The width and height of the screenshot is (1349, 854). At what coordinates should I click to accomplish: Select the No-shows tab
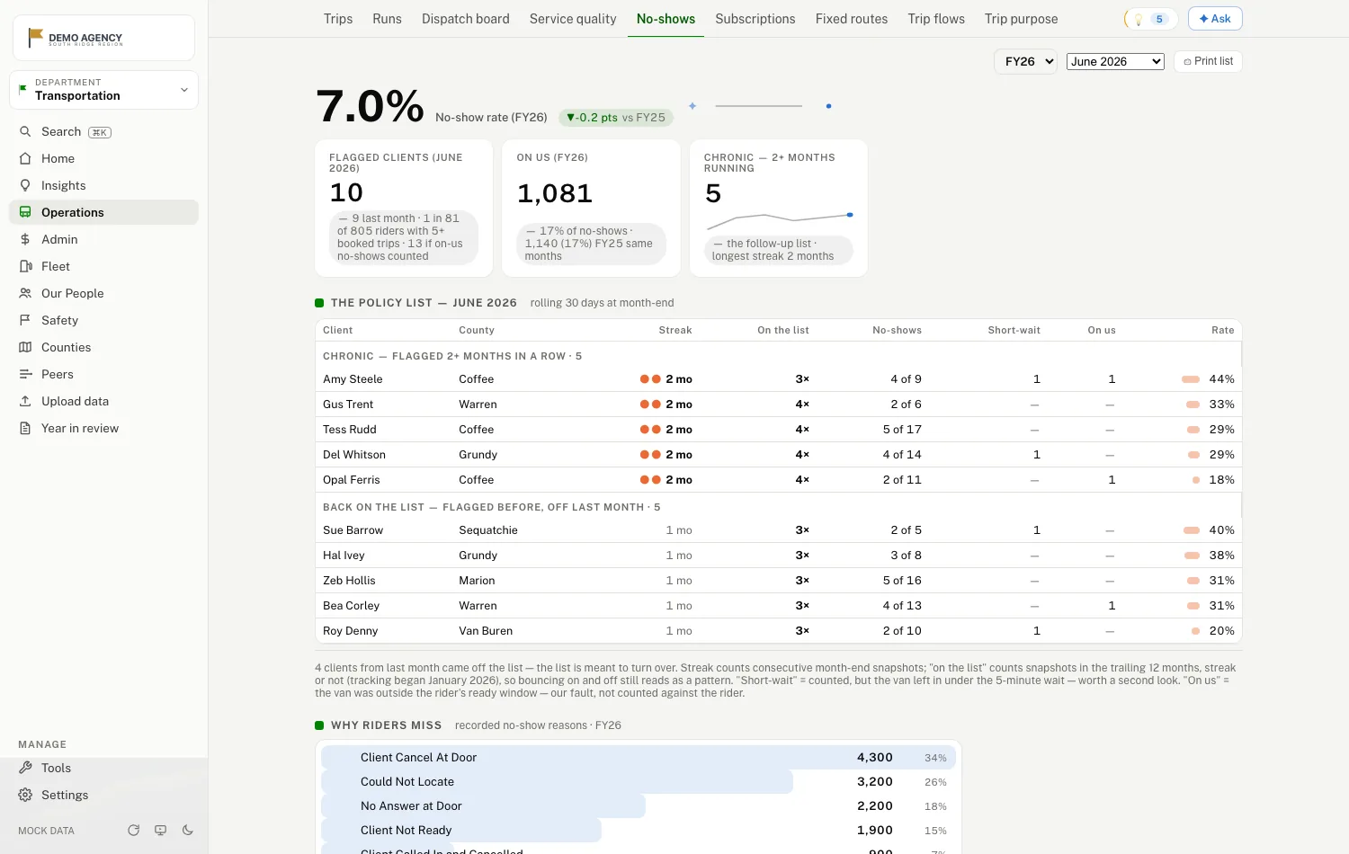click(666, 19)
